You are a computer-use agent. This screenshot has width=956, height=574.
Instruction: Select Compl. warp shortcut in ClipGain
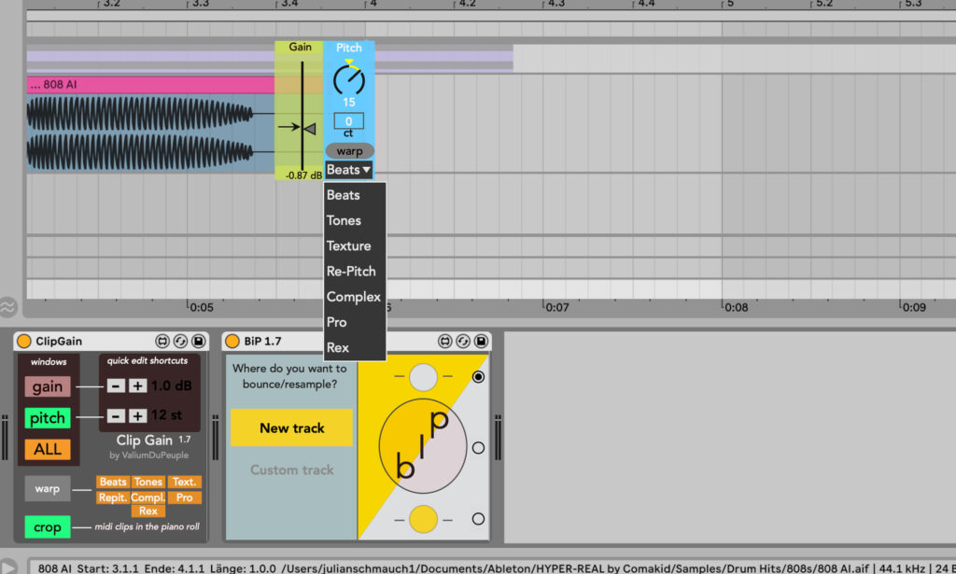148,497
